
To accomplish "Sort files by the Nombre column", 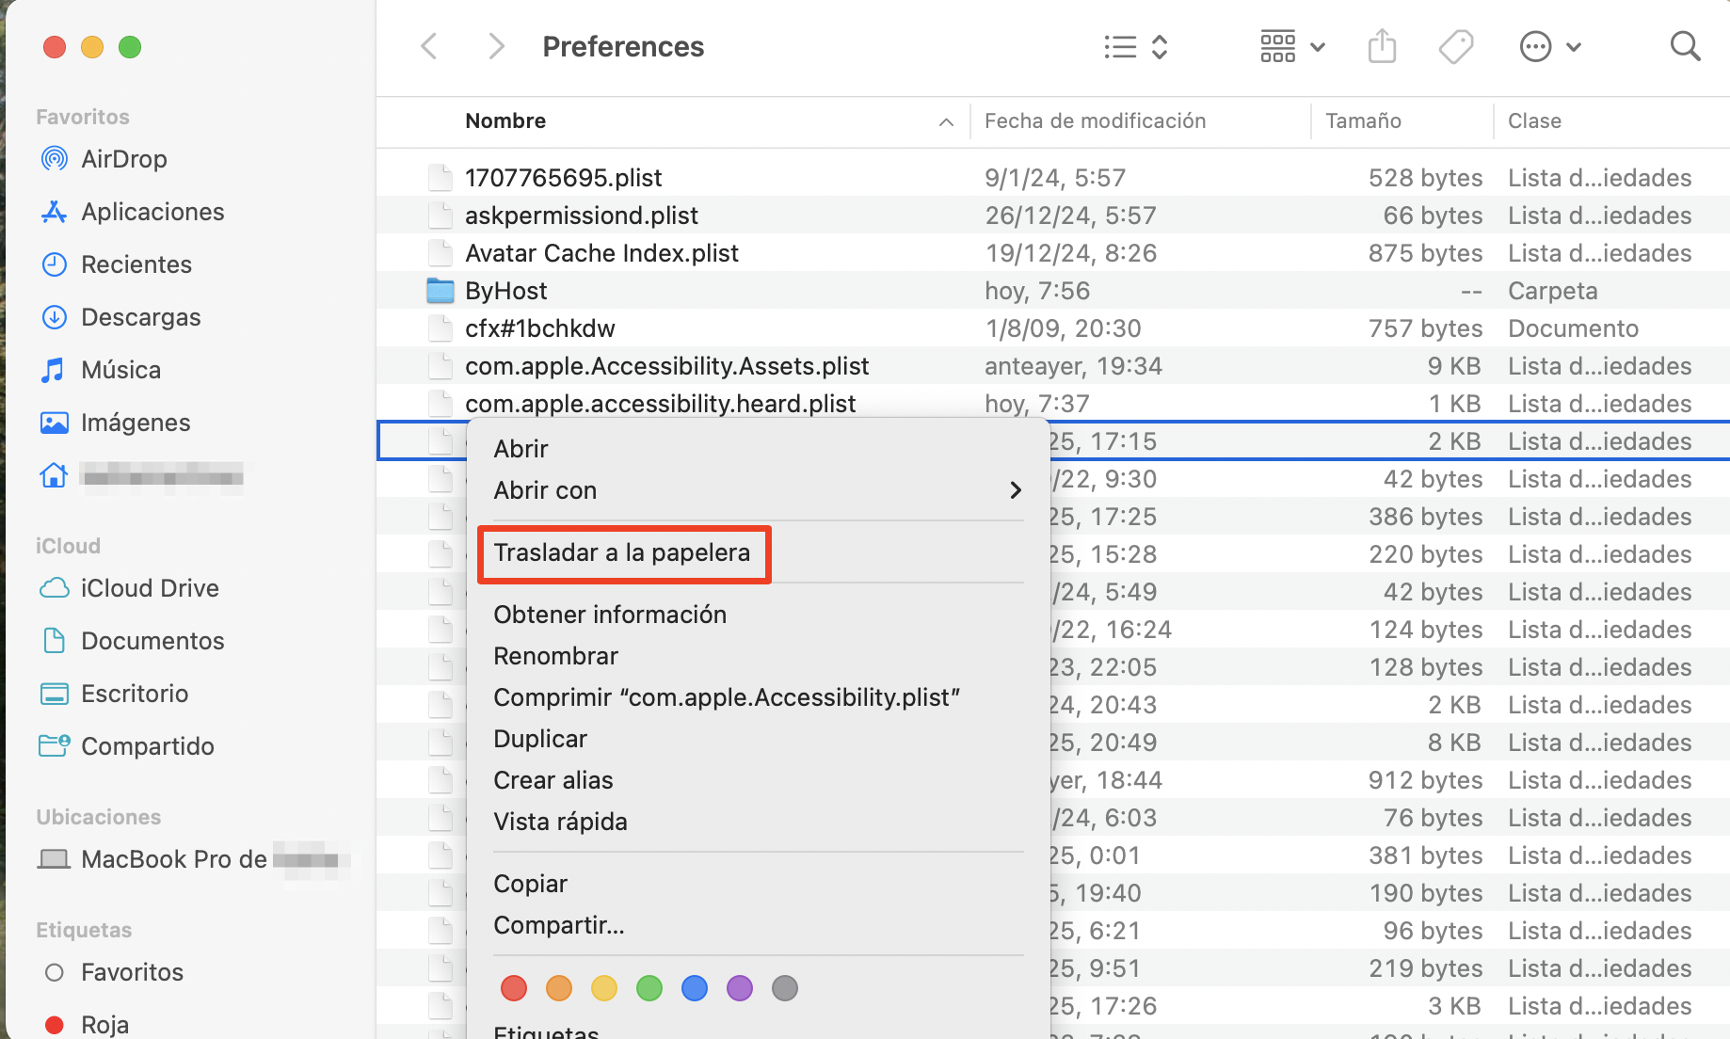I will [505, 120].
